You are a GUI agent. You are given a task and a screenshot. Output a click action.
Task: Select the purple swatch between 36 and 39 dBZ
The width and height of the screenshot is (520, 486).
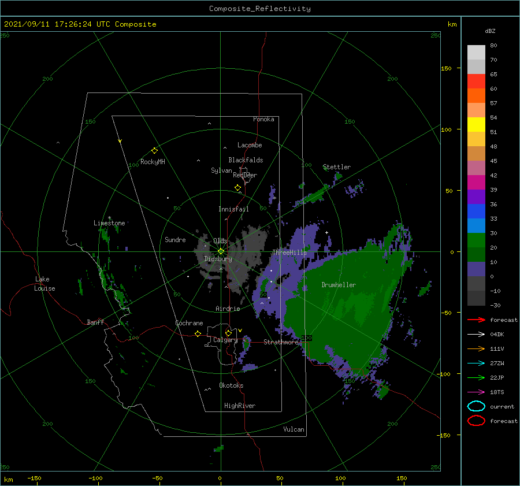point(476,196)
